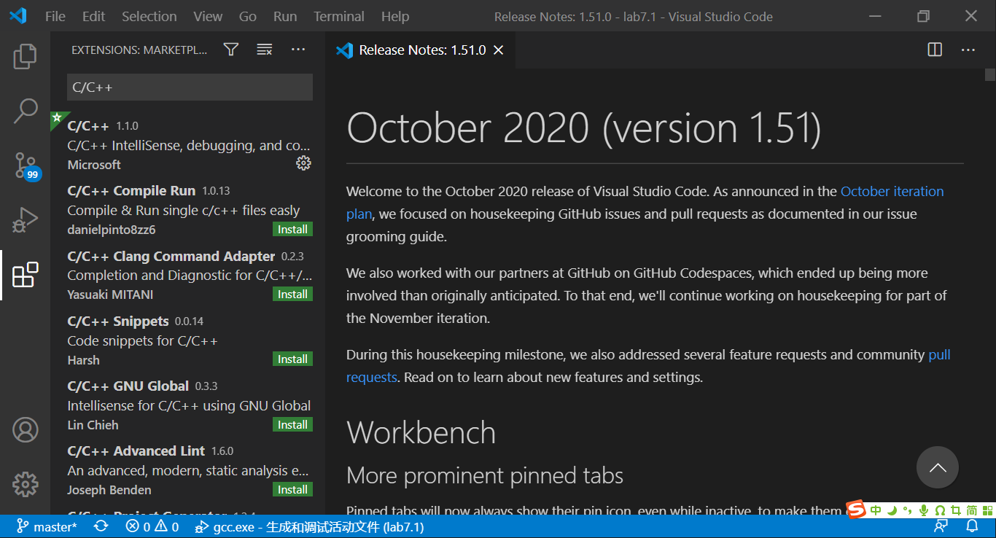
Task: Click the More prominent pinned tabs heading
Action: pyautogui.click(x=485, y=475)
